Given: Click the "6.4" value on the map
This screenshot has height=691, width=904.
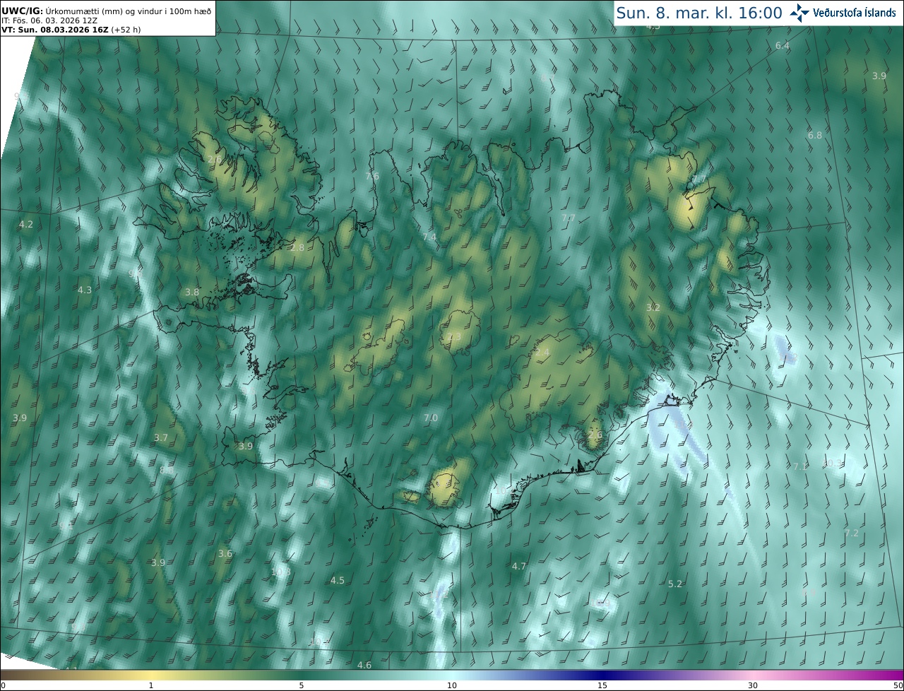Looking at the screenshot, I should click(783, 45).
